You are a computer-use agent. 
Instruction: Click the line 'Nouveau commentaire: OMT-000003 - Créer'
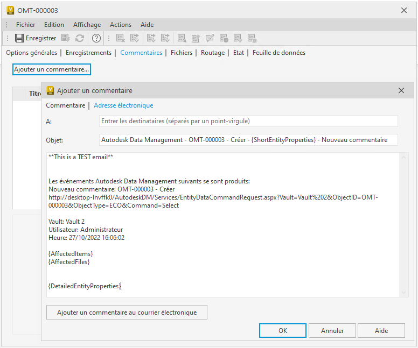click(112, 189)
